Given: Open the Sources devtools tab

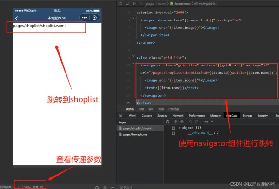Looking at the screenshot, I should click(x=162, y=116).
